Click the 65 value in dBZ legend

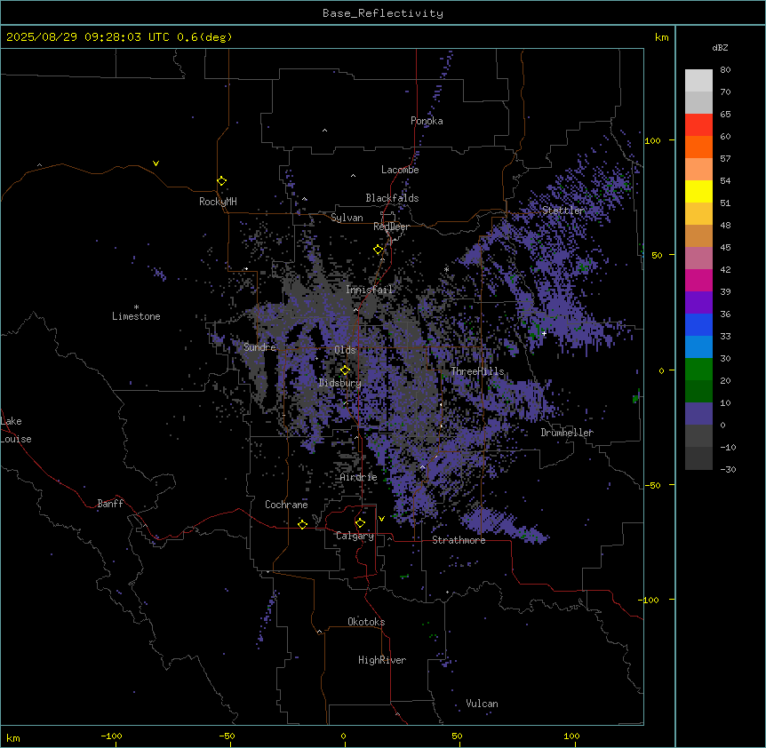point(725,115)
